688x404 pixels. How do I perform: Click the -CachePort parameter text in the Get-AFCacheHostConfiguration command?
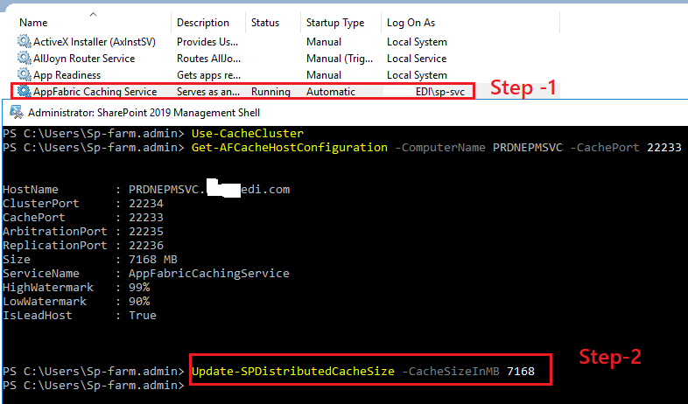pyautogui.click(x=605, y=148)
